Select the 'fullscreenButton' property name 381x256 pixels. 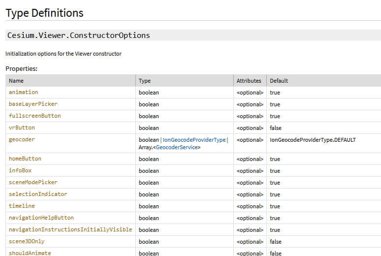[35, 116]
